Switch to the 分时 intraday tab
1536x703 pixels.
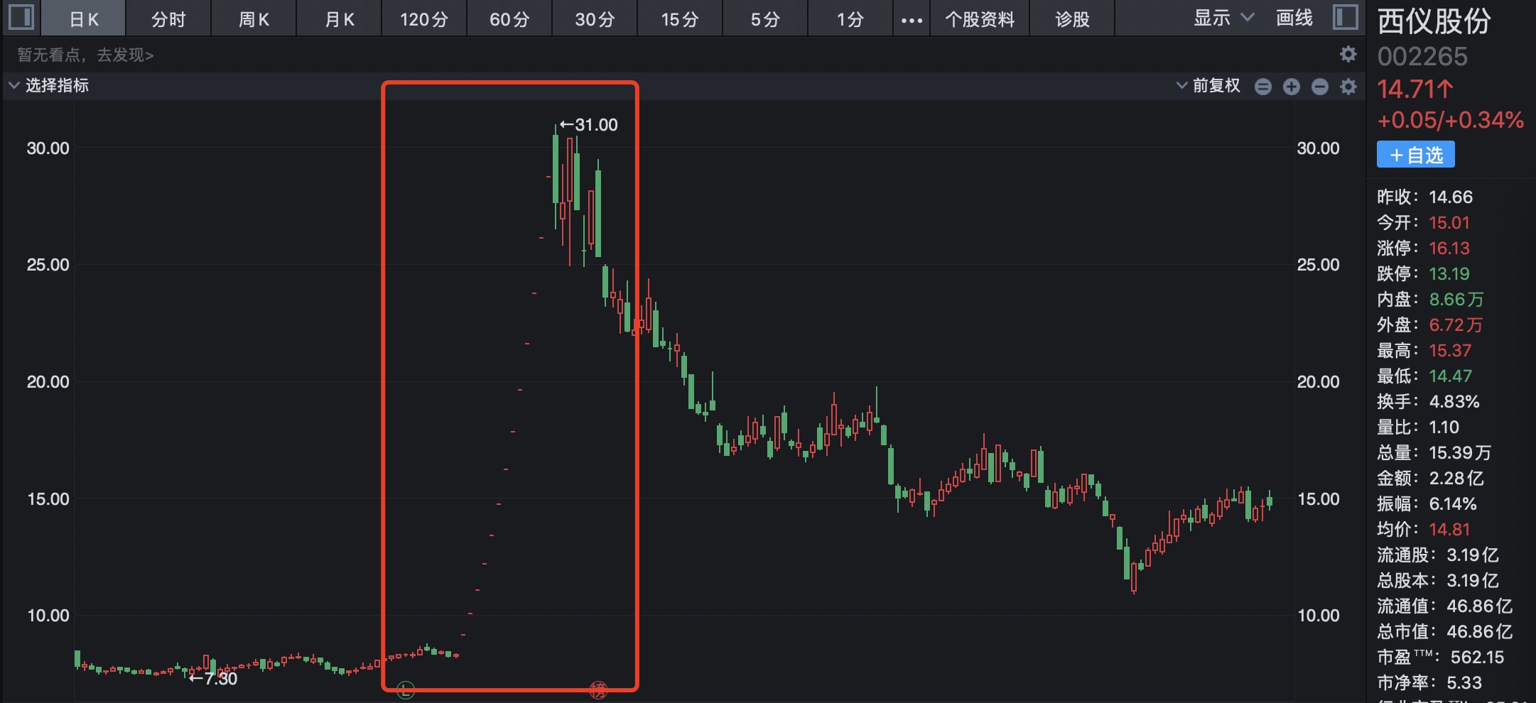pyautogui.click(x=168, y=19)
